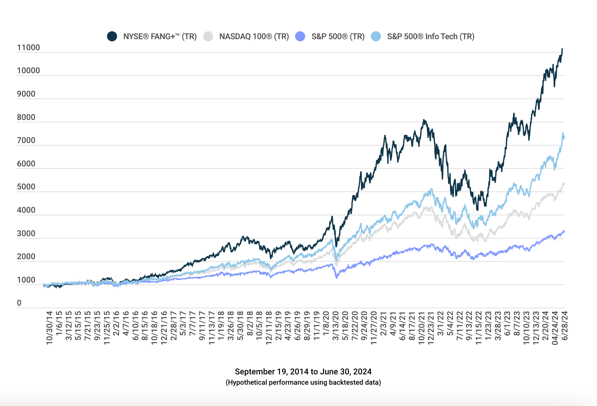The image size is (597, 406).
Task: Select the 11000 y-axis value
Action: [29, 47]
